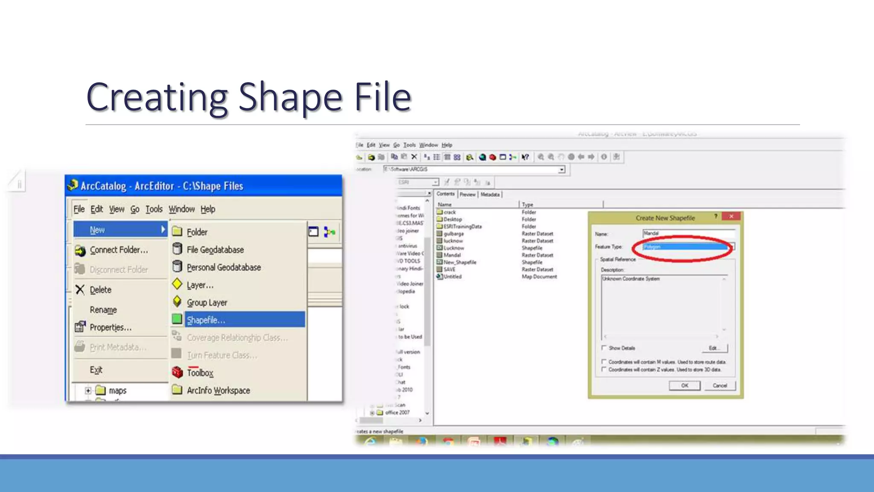Open Firefox from the taskbar
The height and width of the screenshot is (492, 874).
point(422,442)
